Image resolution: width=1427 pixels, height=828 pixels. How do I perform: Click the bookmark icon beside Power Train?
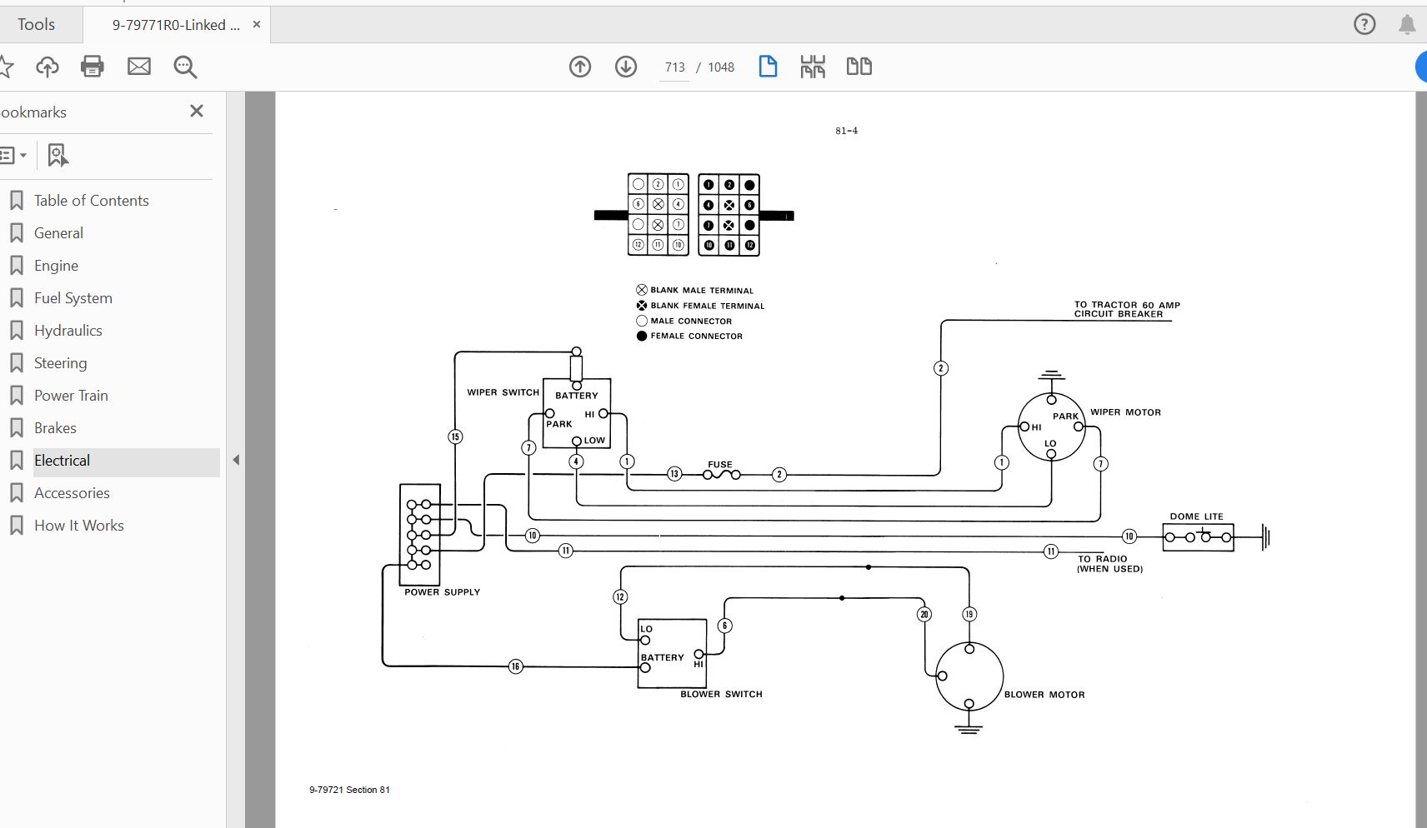pos(16,396)
